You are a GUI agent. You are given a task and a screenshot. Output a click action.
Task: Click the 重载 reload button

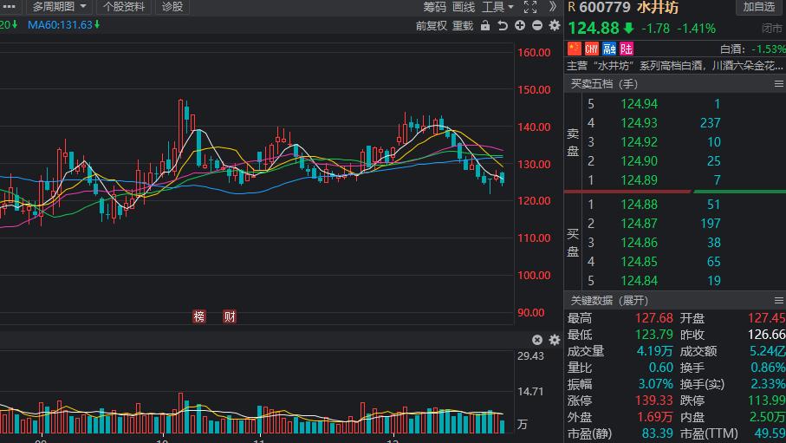point(462,26)
